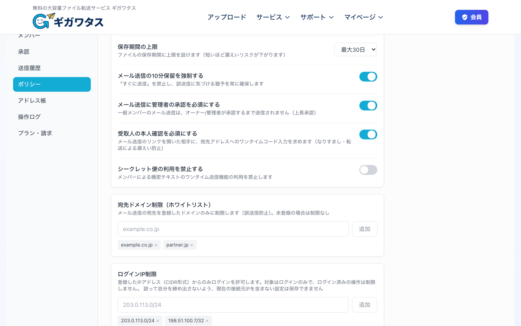Open 送信履歴 in the sidebar
The image size is (521, 326).
pyautogui.click(x=52, y=68)
